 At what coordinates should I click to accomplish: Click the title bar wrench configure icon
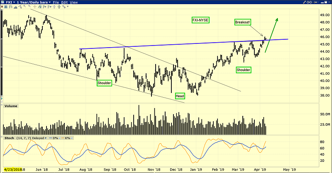pyautogui.click(x=304, y=2)
